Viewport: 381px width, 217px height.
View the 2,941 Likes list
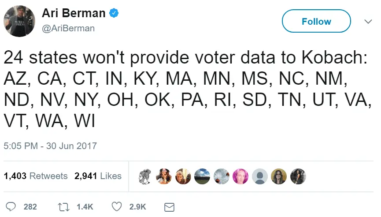tap(98, 176)
